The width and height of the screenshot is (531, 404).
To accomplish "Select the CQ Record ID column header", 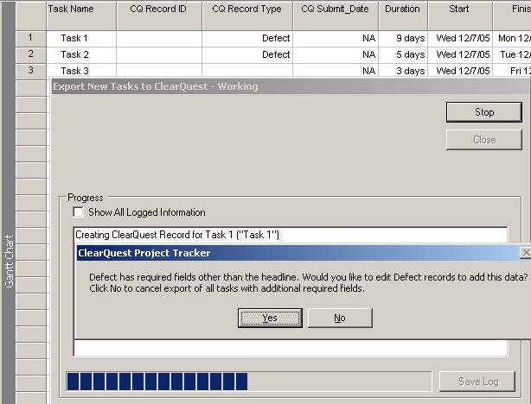I will coord(159,16).
